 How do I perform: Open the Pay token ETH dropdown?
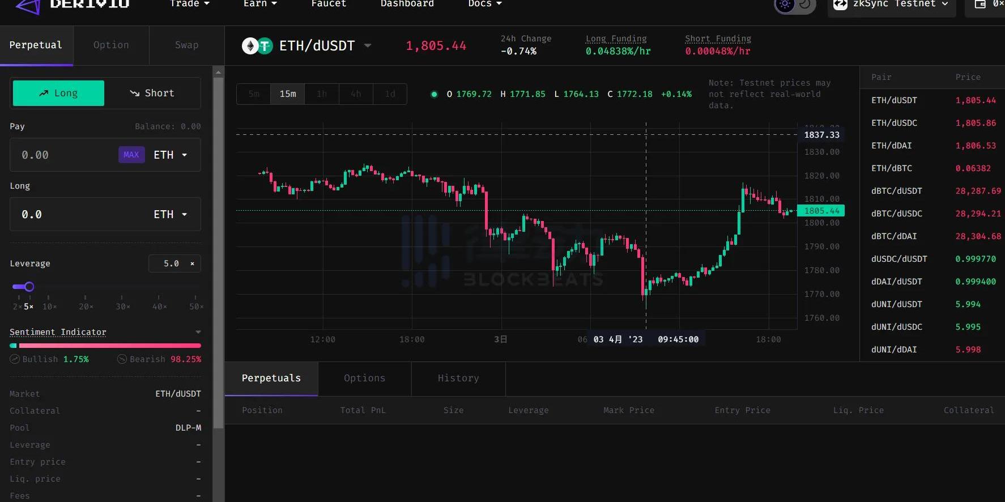point(171,155)
